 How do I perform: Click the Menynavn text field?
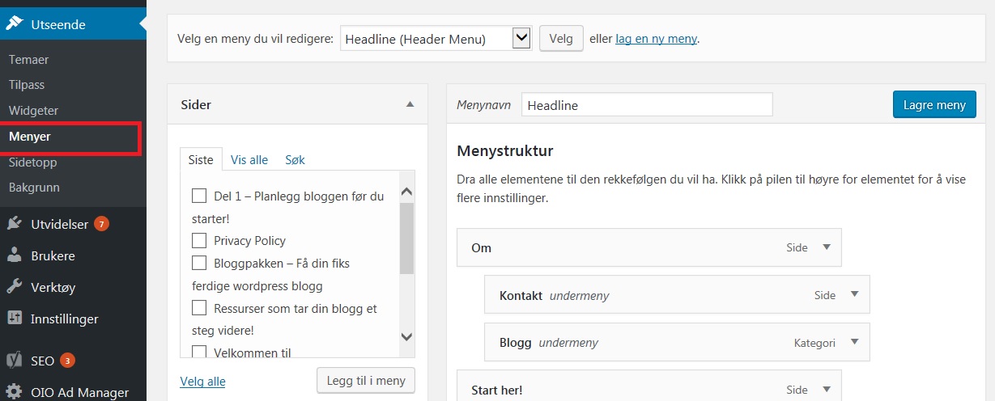tap(647, 104)
